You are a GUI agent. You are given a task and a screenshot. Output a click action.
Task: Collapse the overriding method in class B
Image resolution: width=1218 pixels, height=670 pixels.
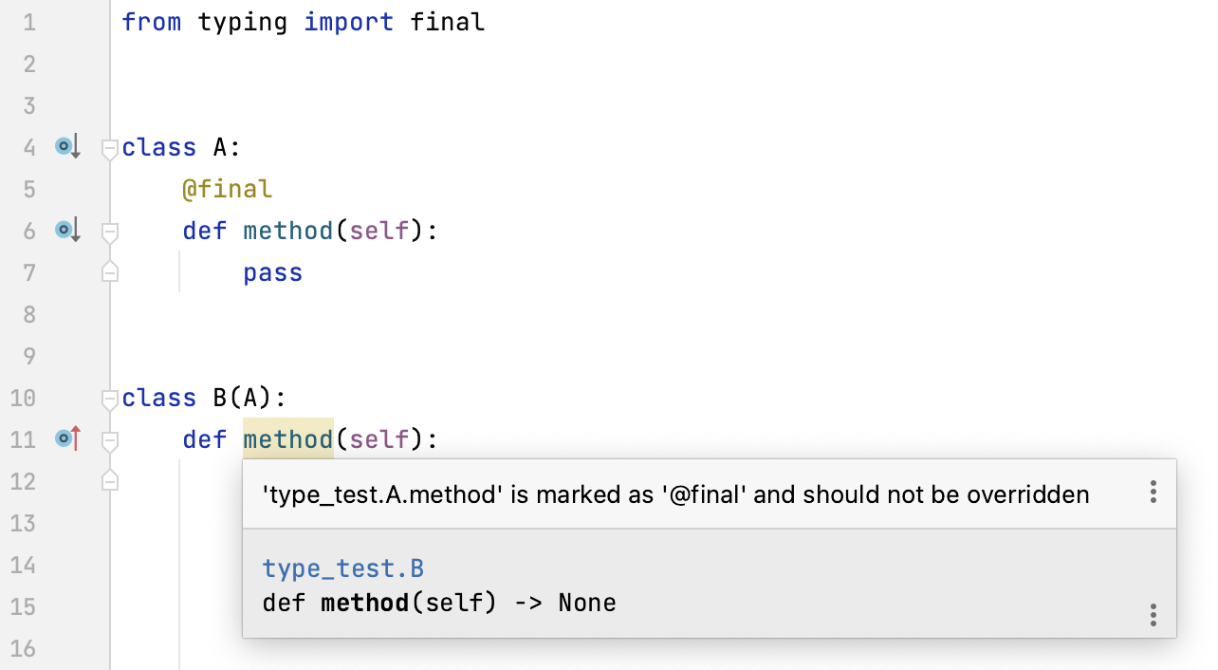(109, 439)
